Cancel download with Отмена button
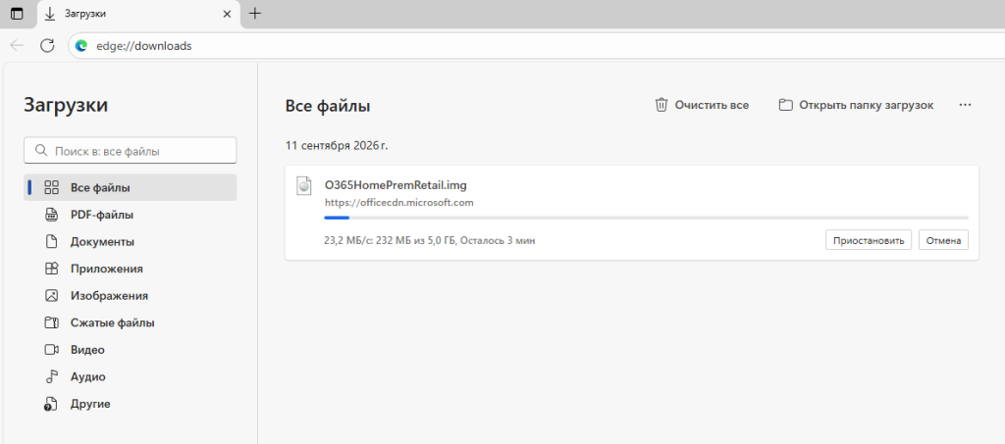Viewport: 1005px width, 444px height. tap(943, 240)
